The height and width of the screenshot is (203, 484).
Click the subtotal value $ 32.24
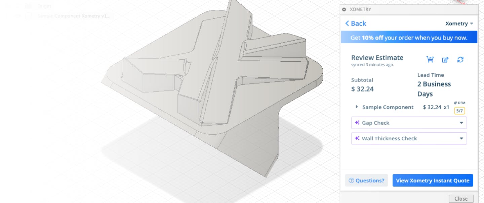pos(362,89)
